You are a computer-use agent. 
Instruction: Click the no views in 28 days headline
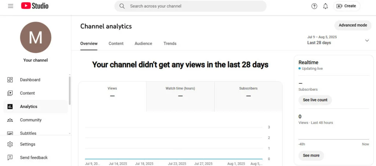click(180, 65)
